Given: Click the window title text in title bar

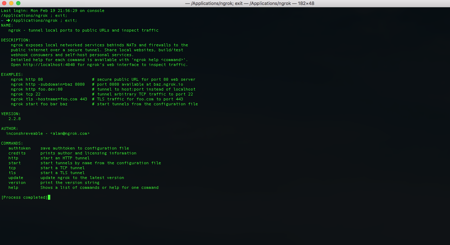Looking at the screenshot, I should [250, 3].
